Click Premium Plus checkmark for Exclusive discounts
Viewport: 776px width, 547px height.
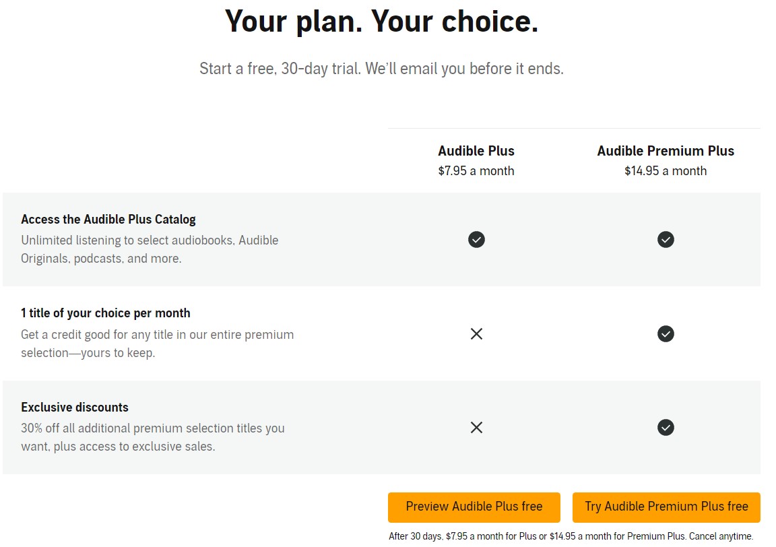coord(666,427)
